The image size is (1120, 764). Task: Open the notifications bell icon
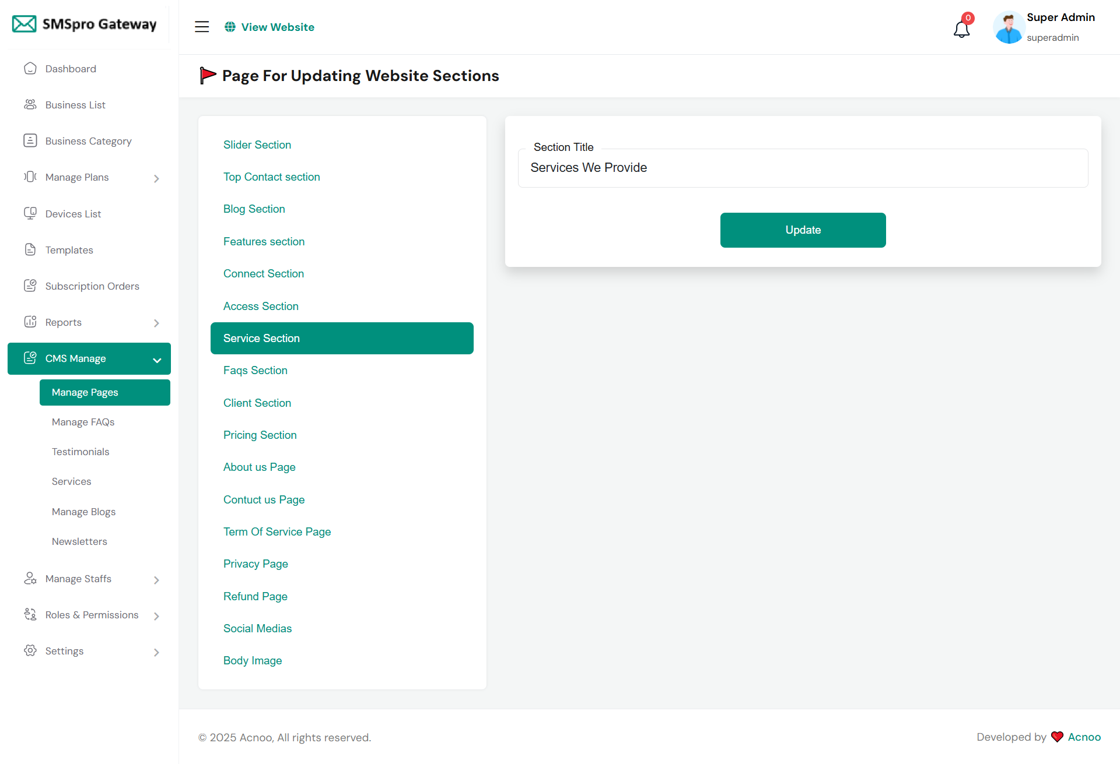[961, 29]
